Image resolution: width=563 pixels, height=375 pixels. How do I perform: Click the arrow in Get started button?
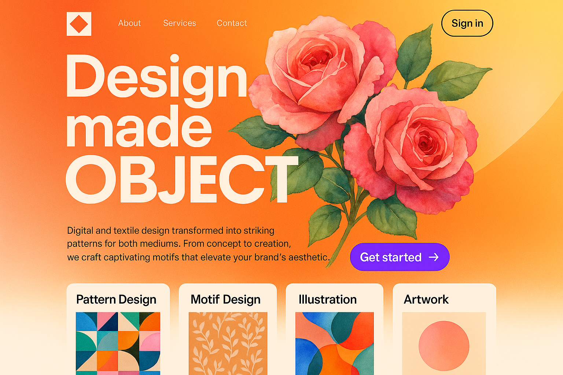pos(434,257)
